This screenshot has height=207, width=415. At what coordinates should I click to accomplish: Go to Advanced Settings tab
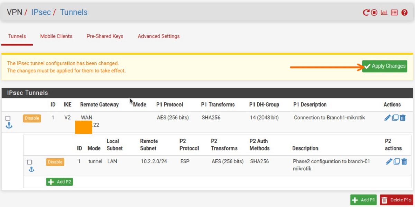158,36
